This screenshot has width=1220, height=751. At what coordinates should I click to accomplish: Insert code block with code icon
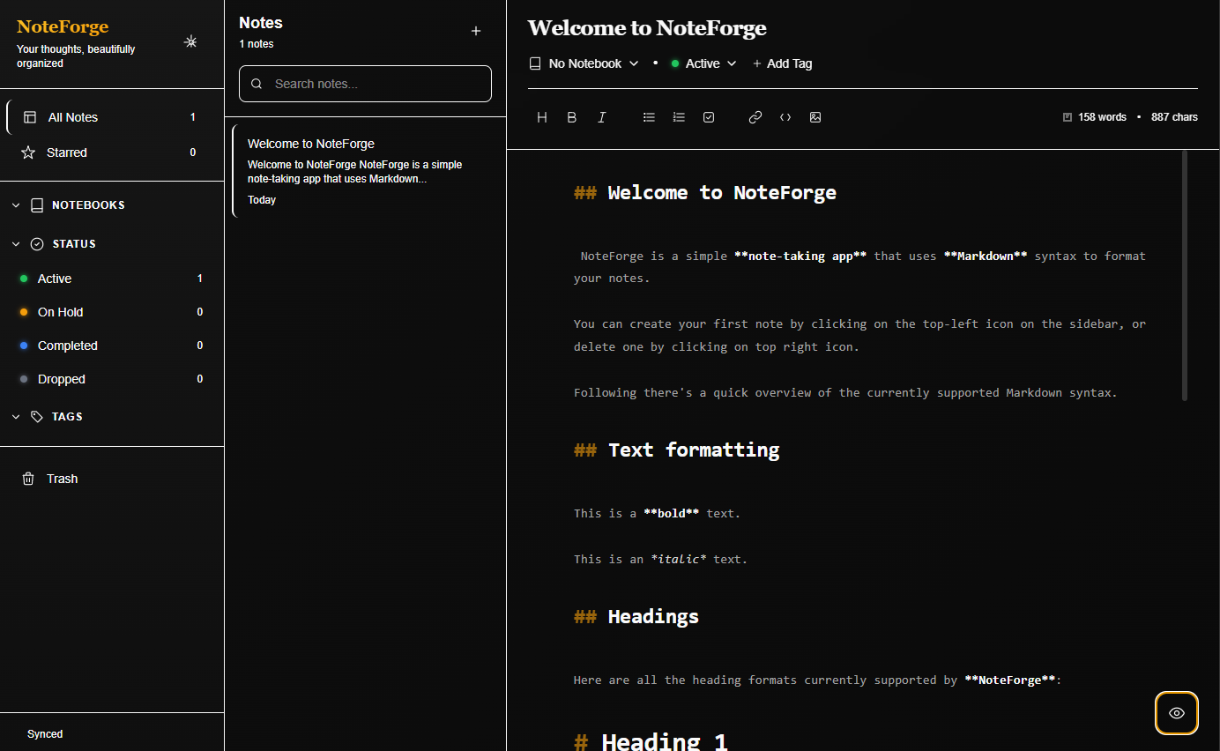(785, 117)
